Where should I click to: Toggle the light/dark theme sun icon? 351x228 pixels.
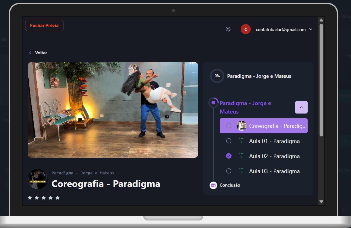pos(228,29)
